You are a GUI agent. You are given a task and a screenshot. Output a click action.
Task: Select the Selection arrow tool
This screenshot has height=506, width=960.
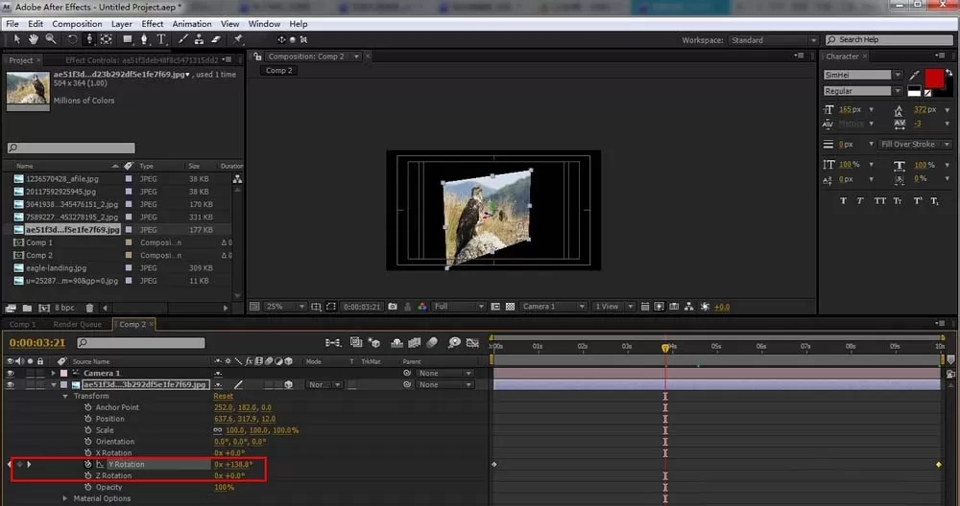tap(17, 39)
